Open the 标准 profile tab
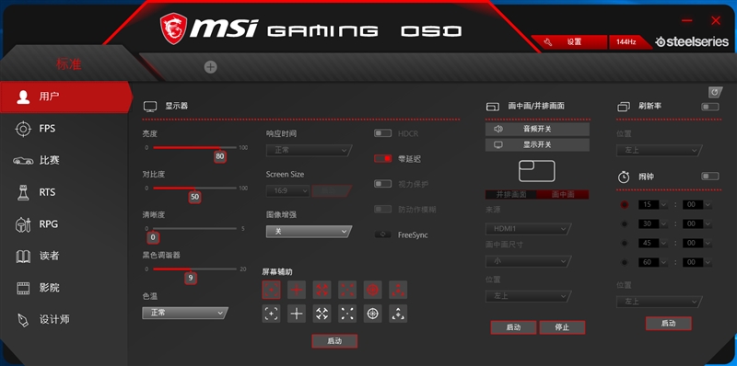Screen dimensions: 737x366 click(68, 64)
